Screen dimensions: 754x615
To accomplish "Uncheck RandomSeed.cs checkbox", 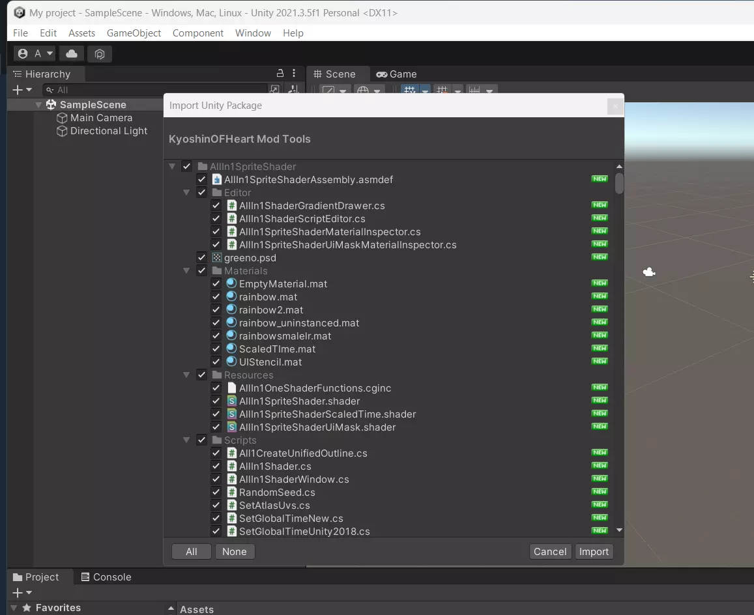I will pyautogui.click(x=216, y=493).
